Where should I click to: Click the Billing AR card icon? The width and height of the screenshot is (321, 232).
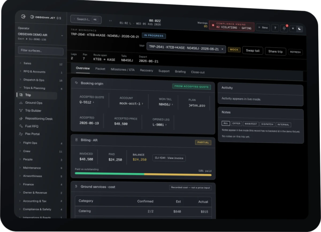pos(77,140)
